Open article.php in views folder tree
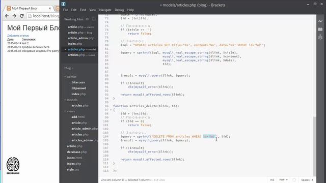 pyautogui.click(x=79, y=123)
